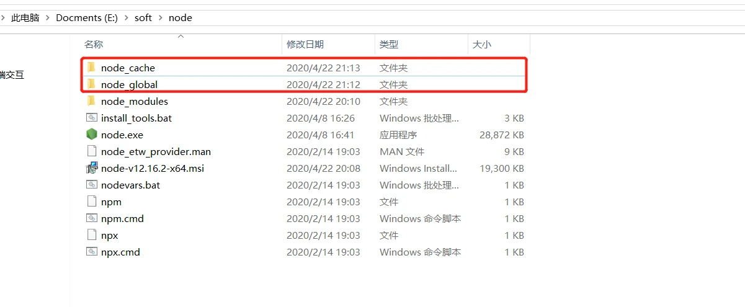The image size is (745, 307).
Task: Expand the chevron after 此电脑 in address bar
Action: click(x=48, y=18)
